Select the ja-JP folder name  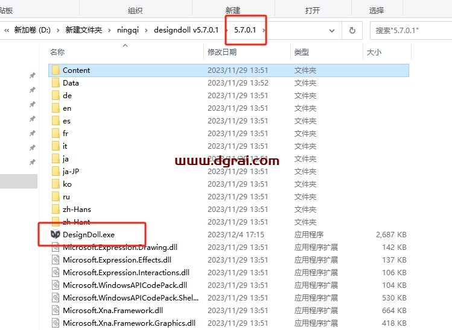click(x=71, y=172)
